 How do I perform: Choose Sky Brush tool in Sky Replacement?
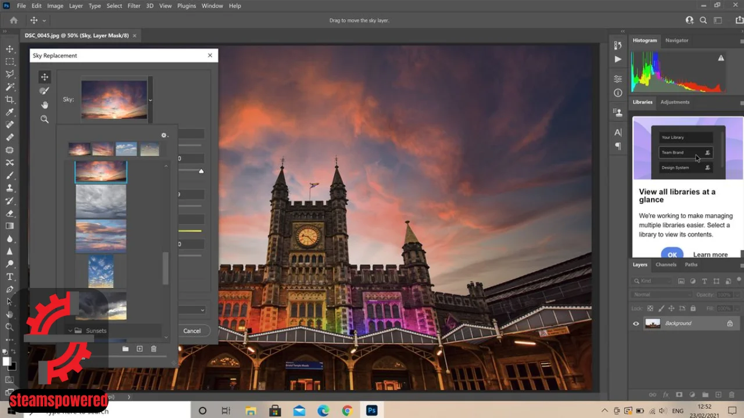(x=45, y=91)
